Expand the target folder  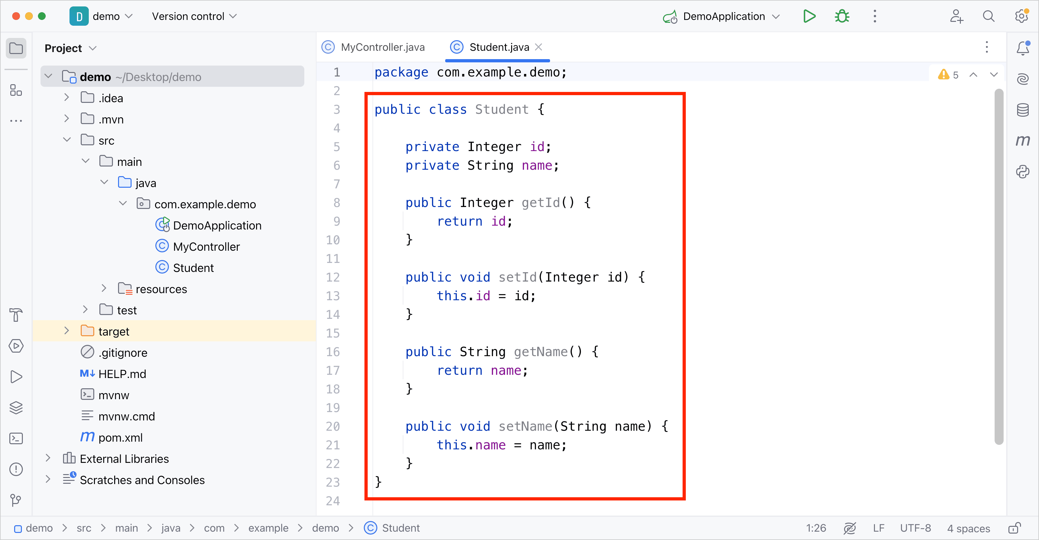tap(67, 331)
